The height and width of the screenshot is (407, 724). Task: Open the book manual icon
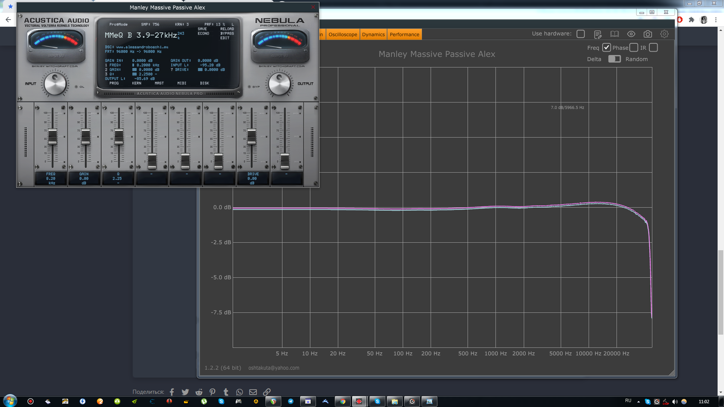(615, 34)
